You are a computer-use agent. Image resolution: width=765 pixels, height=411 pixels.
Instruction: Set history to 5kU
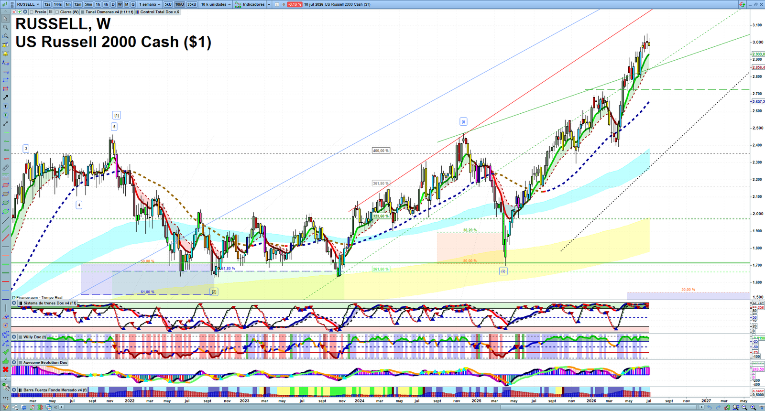(x=168, y=4)
